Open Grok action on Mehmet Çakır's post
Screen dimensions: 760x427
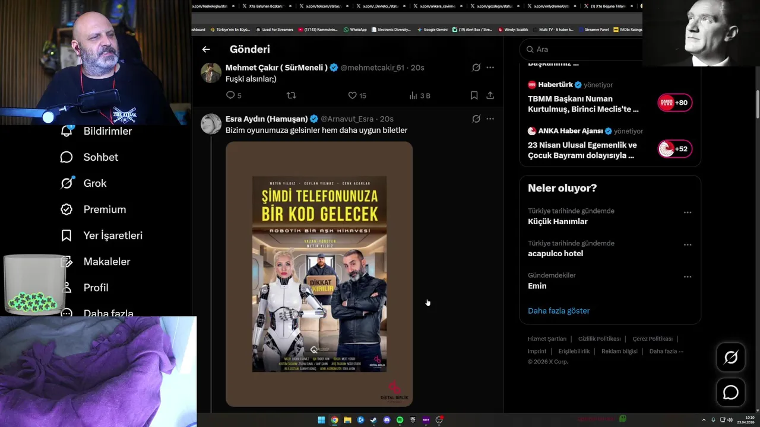476,68
